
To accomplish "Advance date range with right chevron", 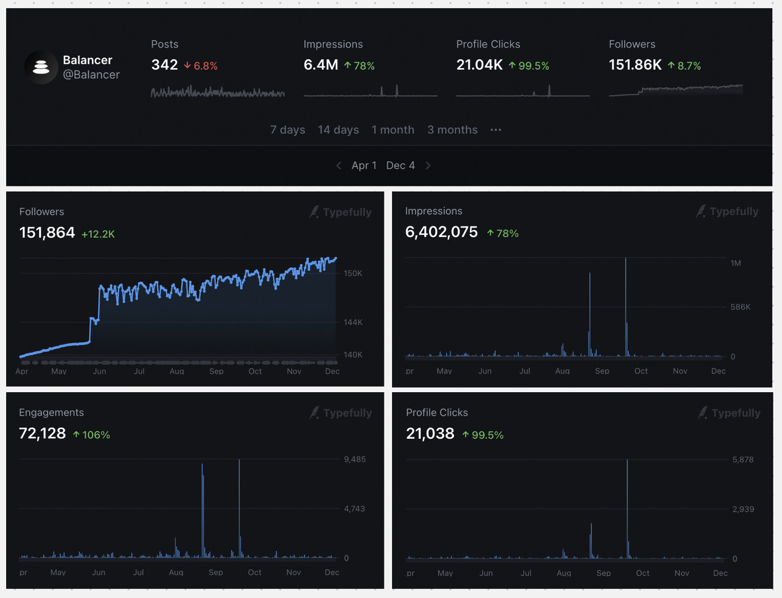I will point(428,166).
